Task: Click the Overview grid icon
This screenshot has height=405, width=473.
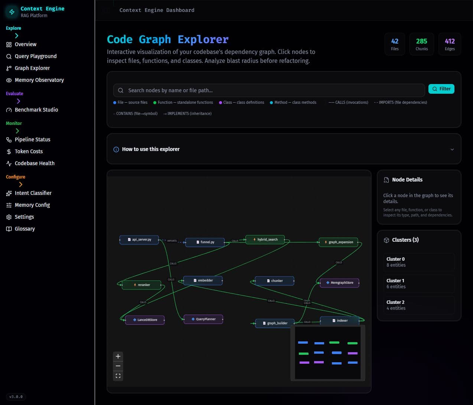Action: (x=9, y=45)
